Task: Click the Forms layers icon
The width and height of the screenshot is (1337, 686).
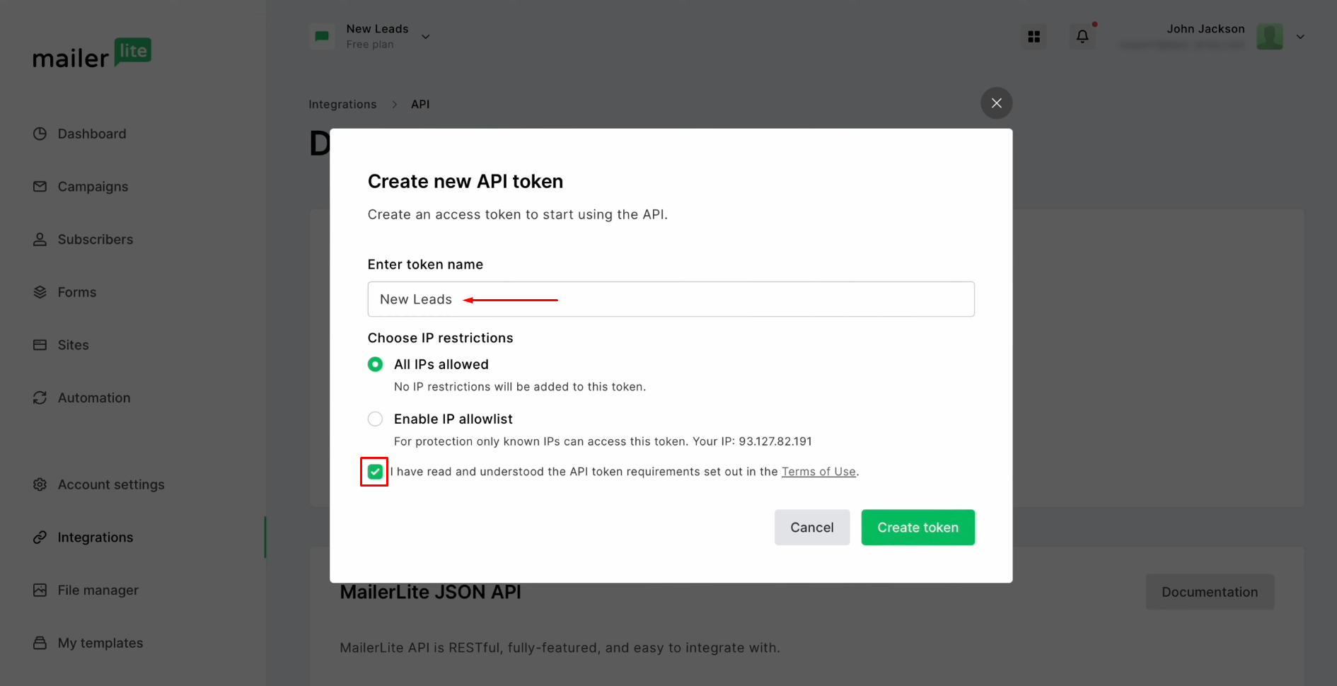Action: click(40, 292)
